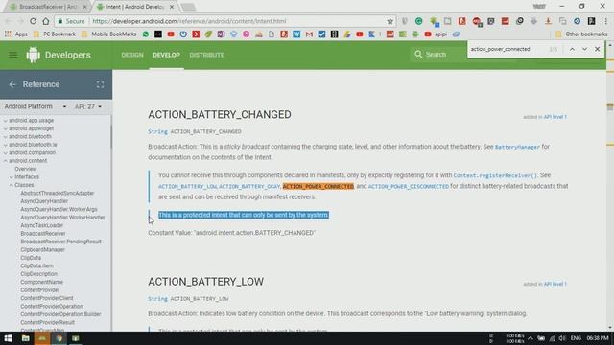Viewport: 614px width, 345px height.
Task: Open Gmail bookmark icon
Action: pos(309,34)
